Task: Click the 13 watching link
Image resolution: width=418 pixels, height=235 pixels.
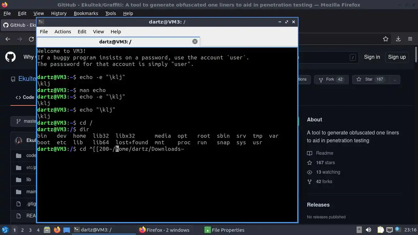Action: click(x=324, y=172)
